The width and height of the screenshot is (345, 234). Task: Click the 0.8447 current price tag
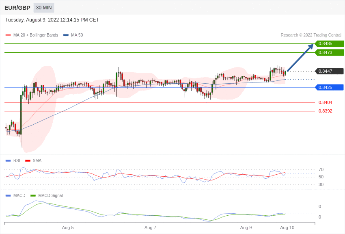[x=329, y=71]
